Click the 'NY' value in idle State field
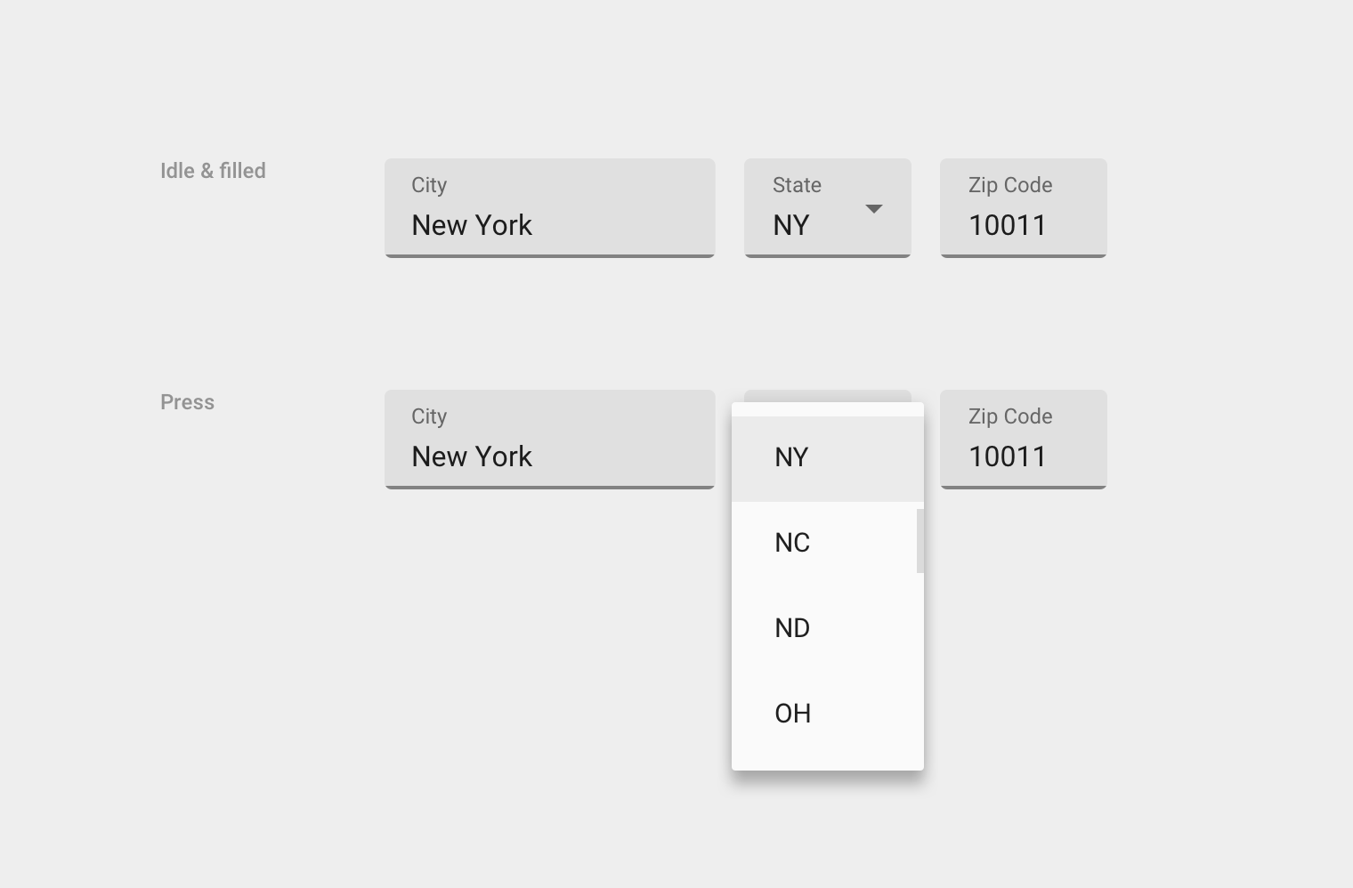The height and width of the screenshot is (888, 1353). pos(791,225)
